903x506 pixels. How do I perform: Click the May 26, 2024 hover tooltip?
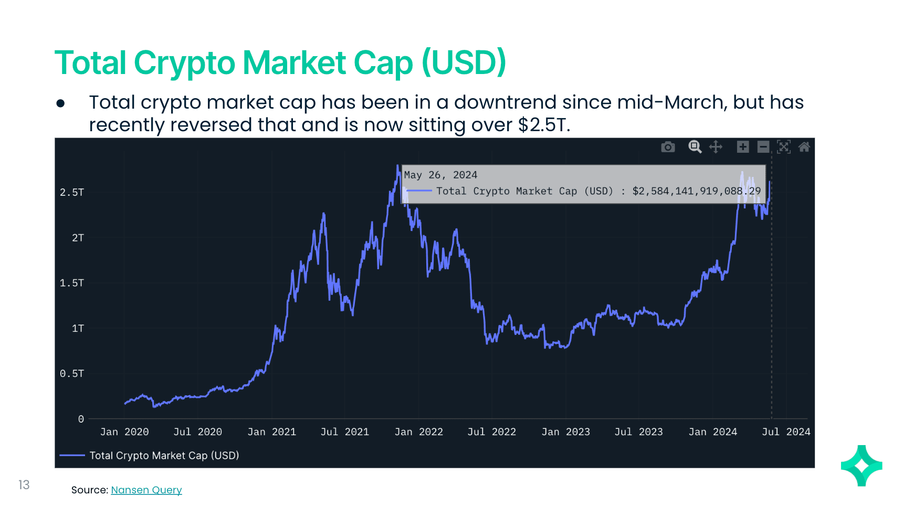[583, 184]
